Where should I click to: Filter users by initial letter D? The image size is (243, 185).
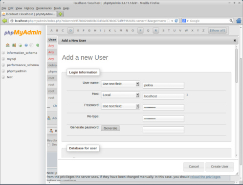tap(70, 30)
